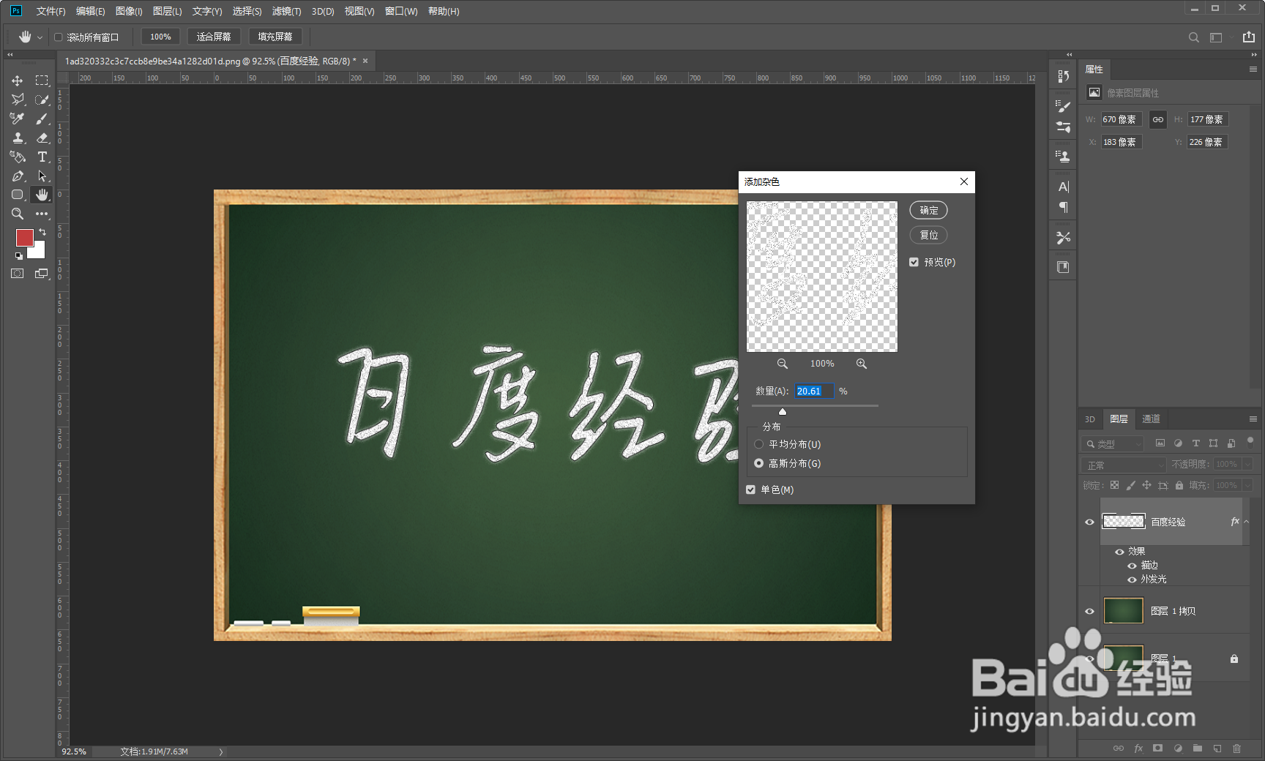Hide 图层 1 拷贝 layer visibility
The width and height of the screenshot is (1265, 761).
pyautogui.click(x=1090, y=610)
